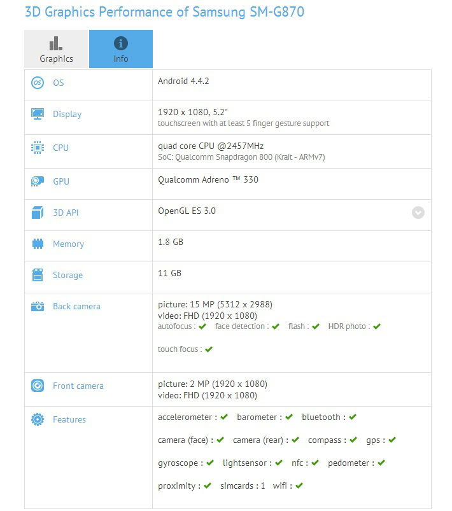Click the OS icon
Screen dimensions: 452x511
click(38, 83)
